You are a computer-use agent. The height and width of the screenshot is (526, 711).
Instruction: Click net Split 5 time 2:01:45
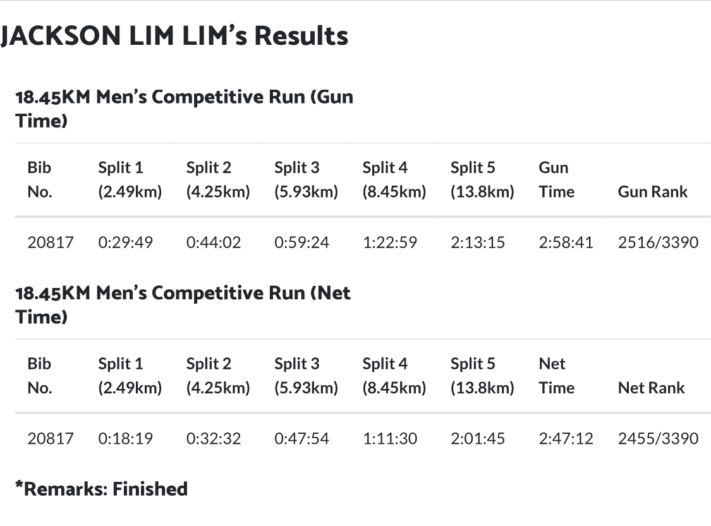(478, 439)
